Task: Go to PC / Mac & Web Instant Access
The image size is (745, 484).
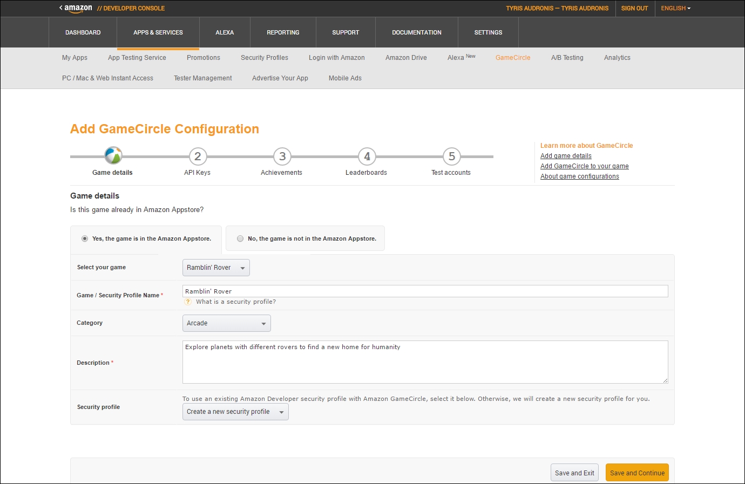Action: pyautogui.click(x=107, y=78)
